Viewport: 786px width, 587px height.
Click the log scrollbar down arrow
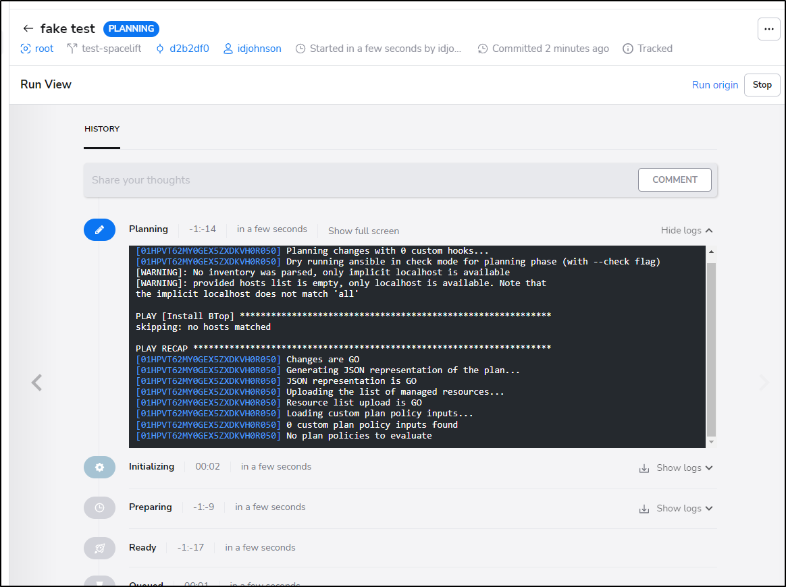click(711, 442)
